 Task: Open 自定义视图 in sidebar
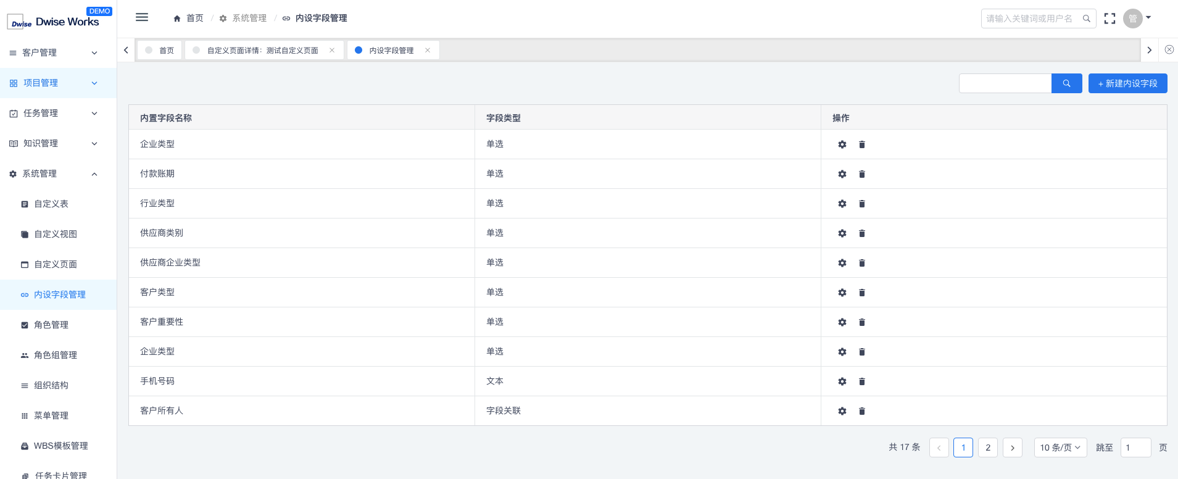(x=58, y=234)
